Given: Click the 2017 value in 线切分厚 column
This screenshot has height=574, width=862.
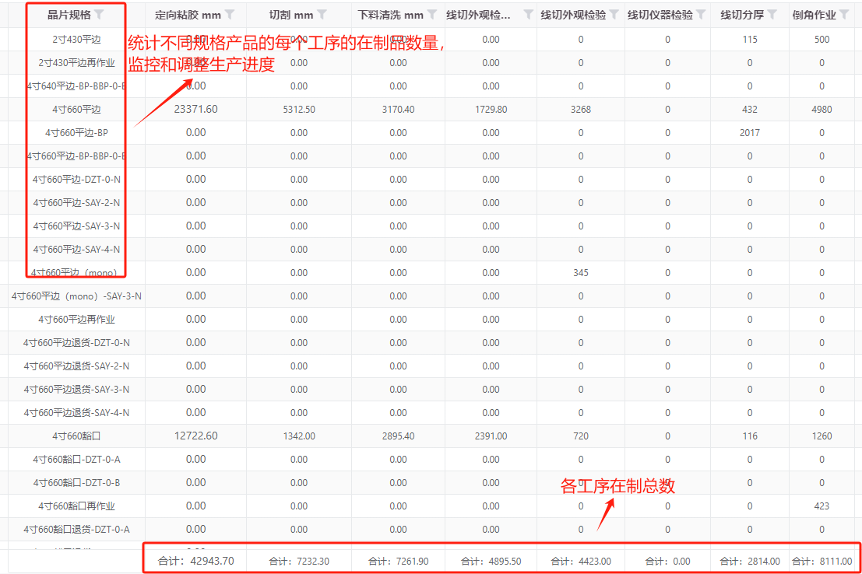Looking at the screenshot, I should pos(749,132).
